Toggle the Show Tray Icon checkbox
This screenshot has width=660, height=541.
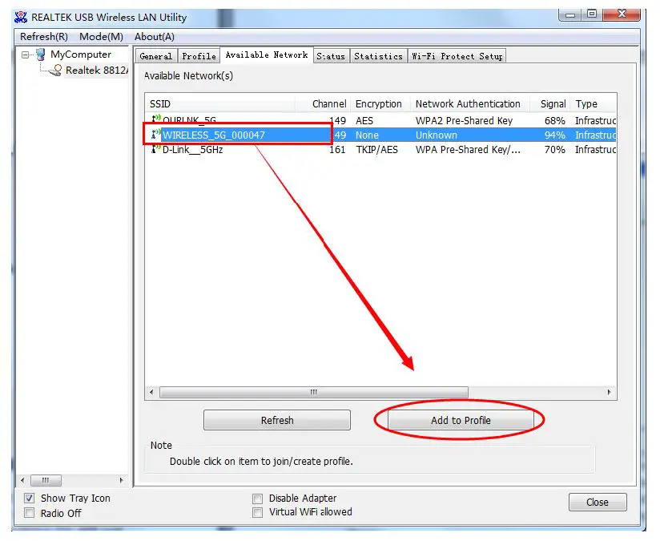click(29, 498)
